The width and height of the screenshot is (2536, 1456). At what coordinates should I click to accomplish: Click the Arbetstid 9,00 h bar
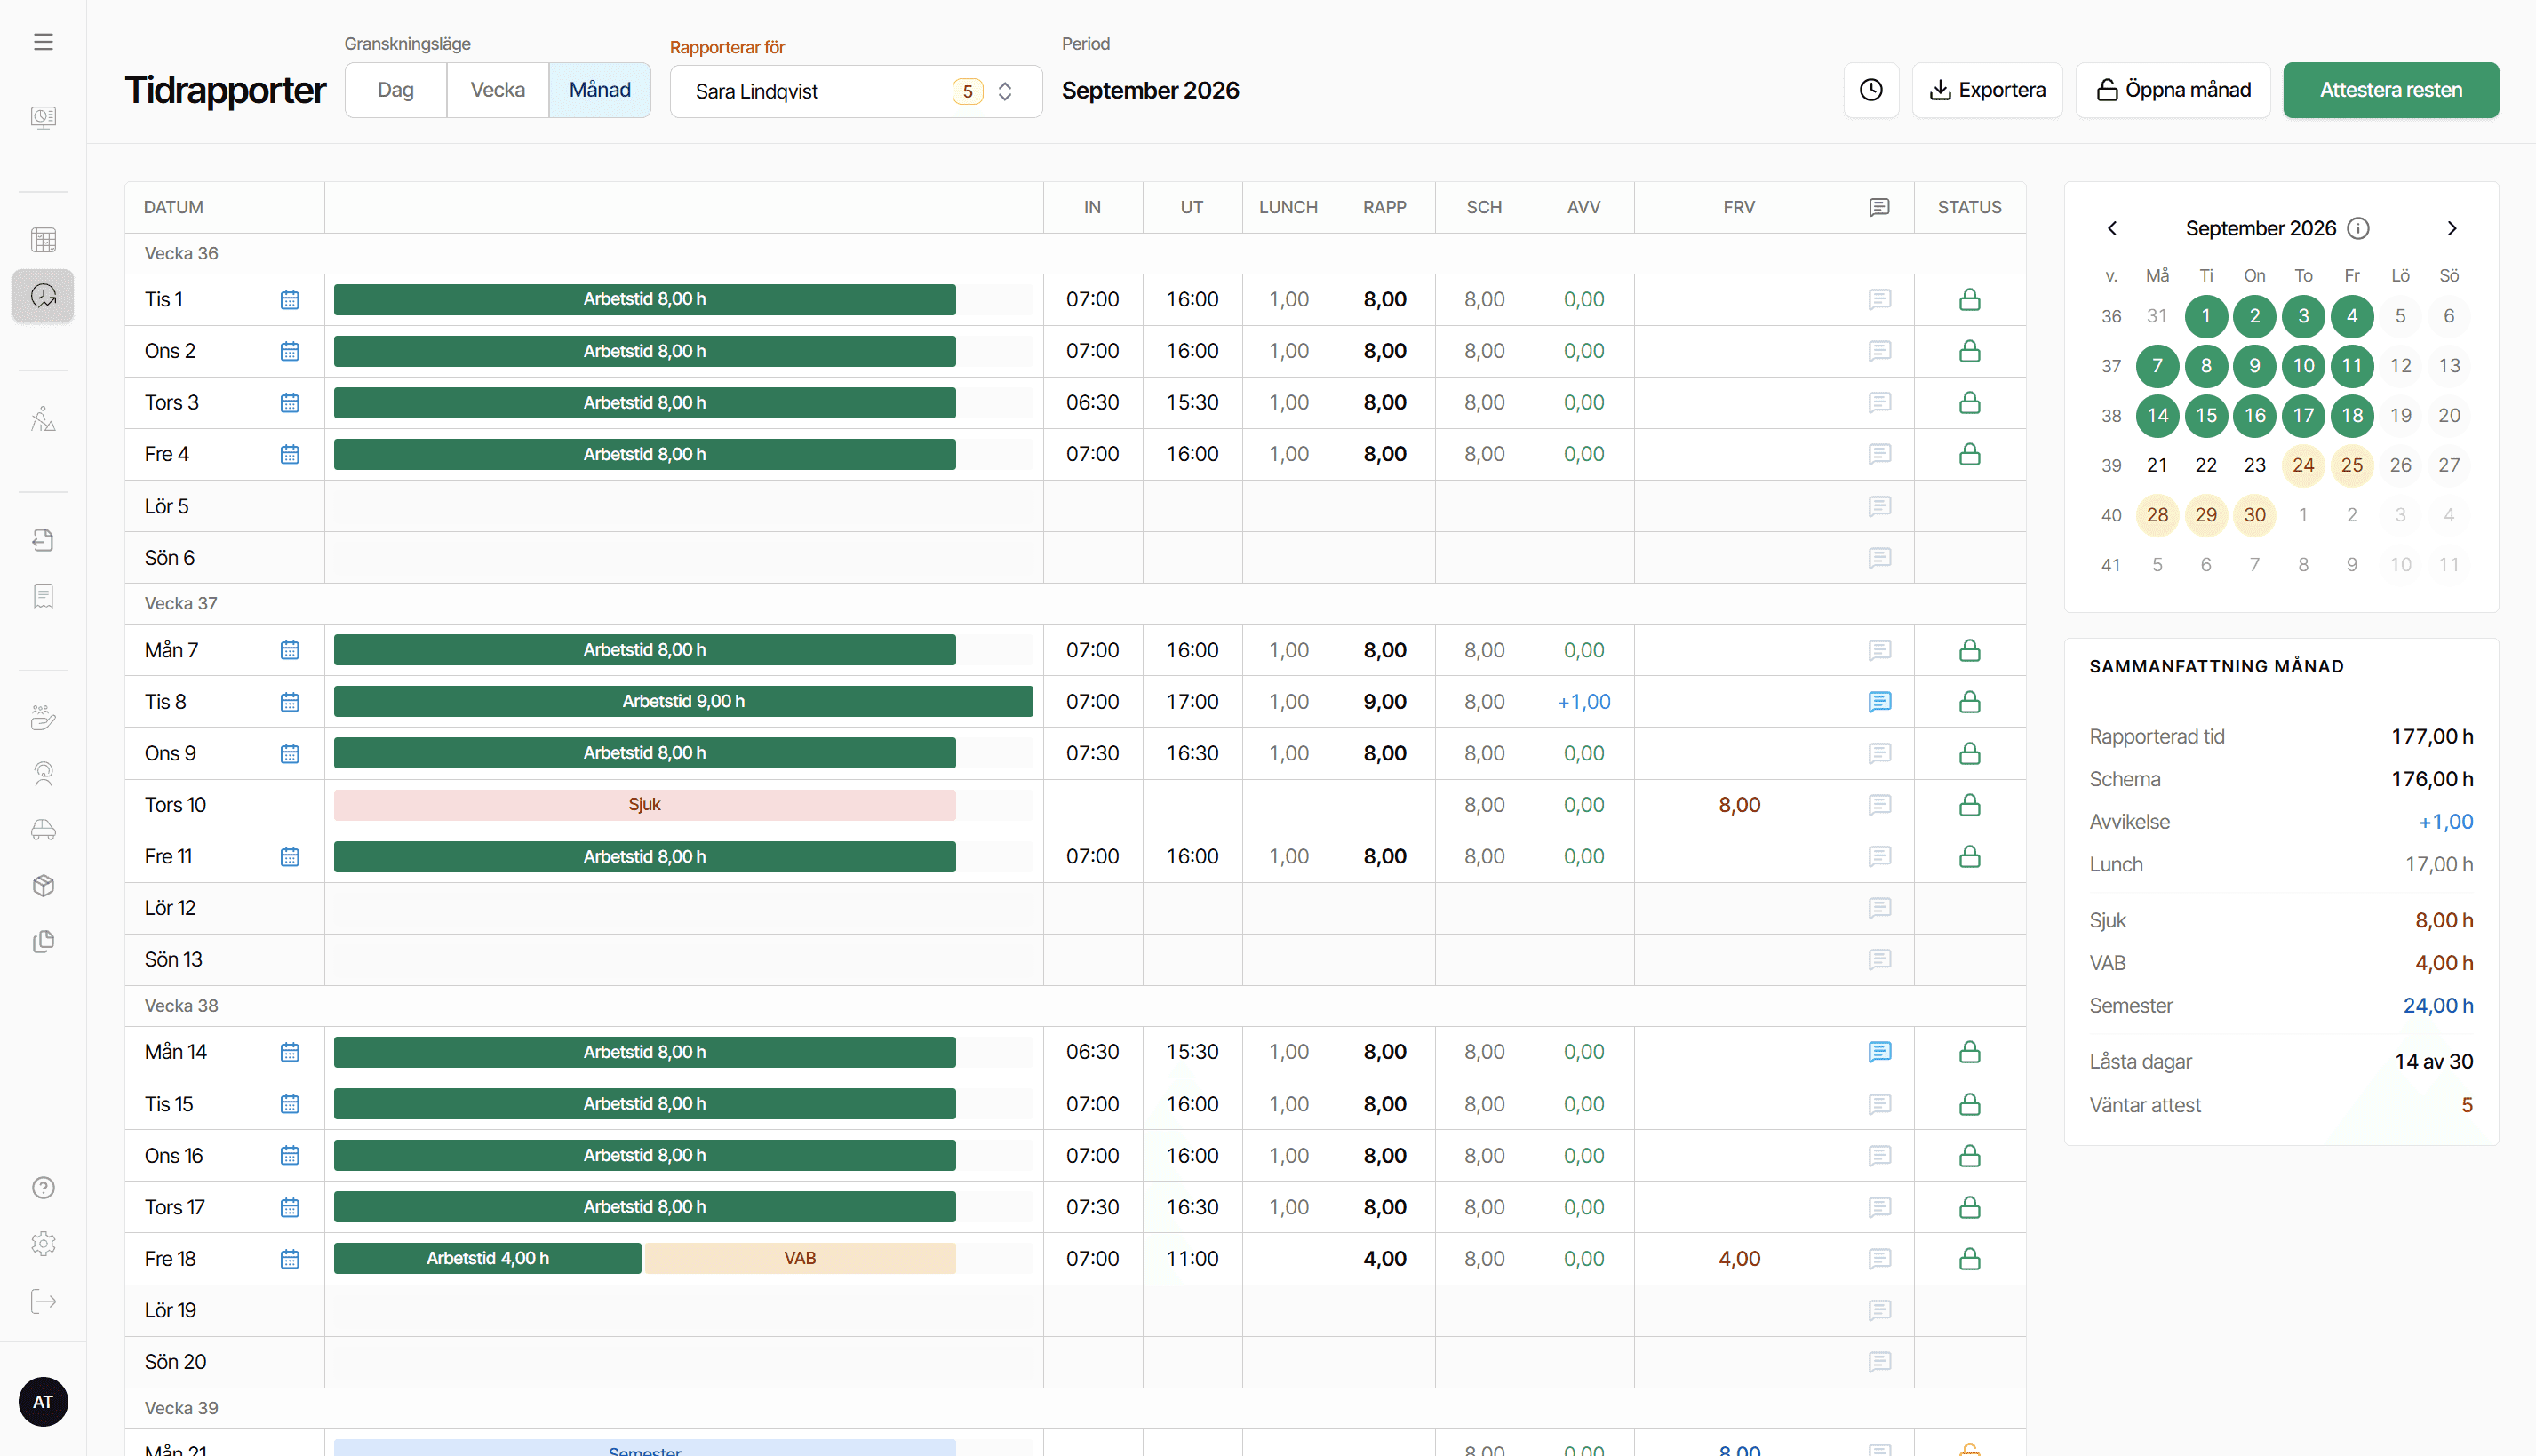coord(683,702)
